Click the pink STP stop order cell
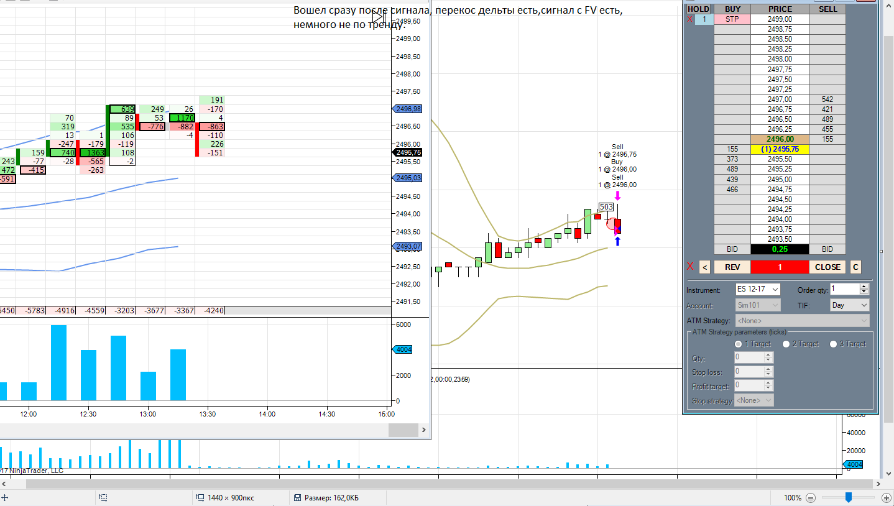Viewport: 894px width, 506px height. pos(732,19)
